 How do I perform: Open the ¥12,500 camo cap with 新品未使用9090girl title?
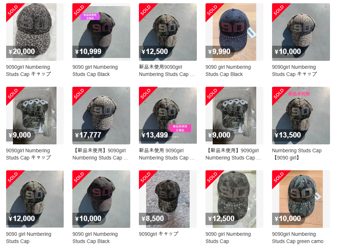pos(168,32)
